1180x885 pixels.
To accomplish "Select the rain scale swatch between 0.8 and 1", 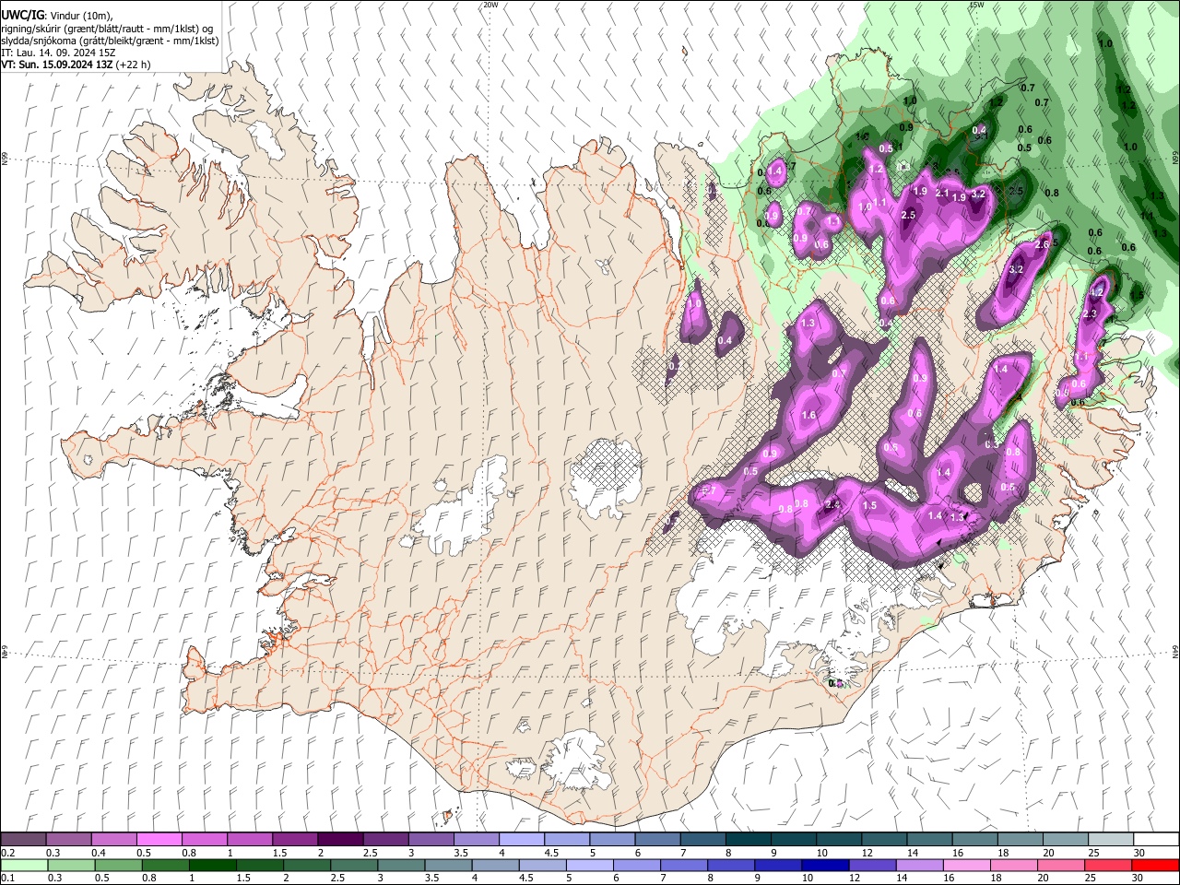I will click(165, 865).
